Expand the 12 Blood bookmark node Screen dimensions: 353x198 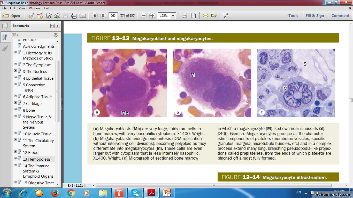click(x=16, y=152)
